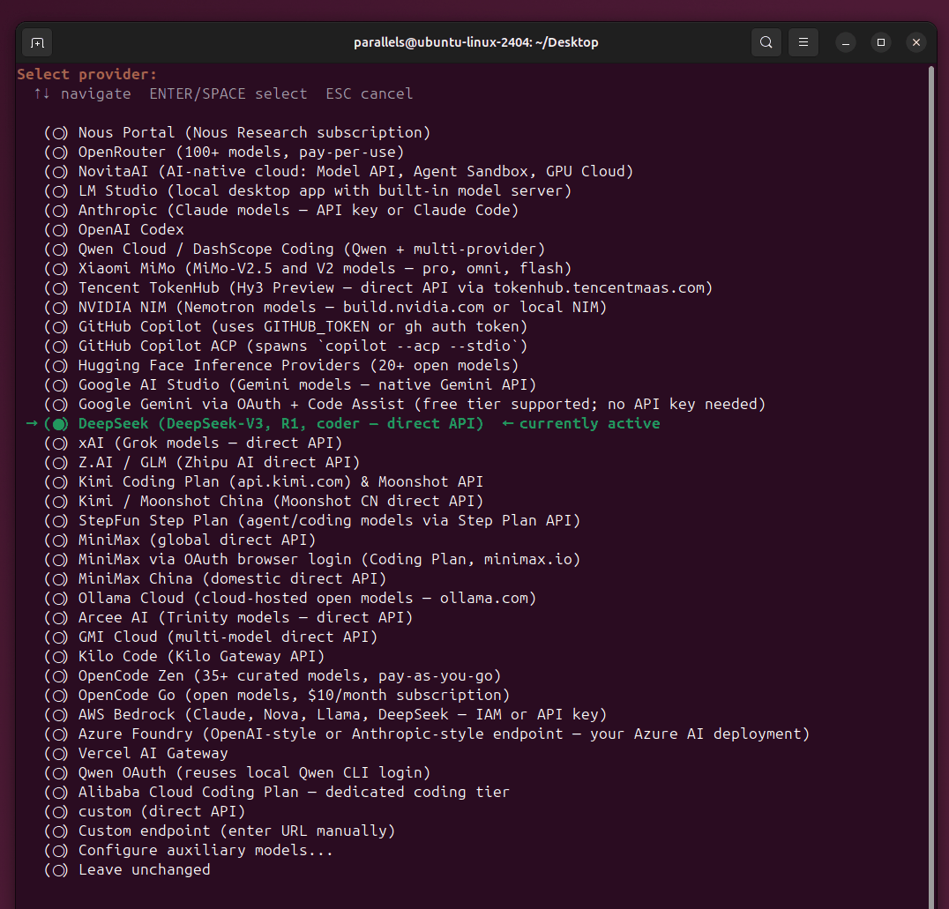Select the Kimi Coding Plan option

[264, 481]
